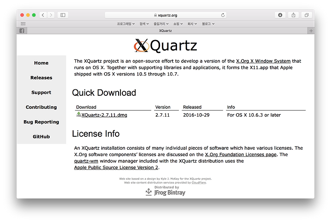Image resolution: width=331 pixels, height=222 pixels.
Task: Click the Info column header
Action: (x=231, y=107)
